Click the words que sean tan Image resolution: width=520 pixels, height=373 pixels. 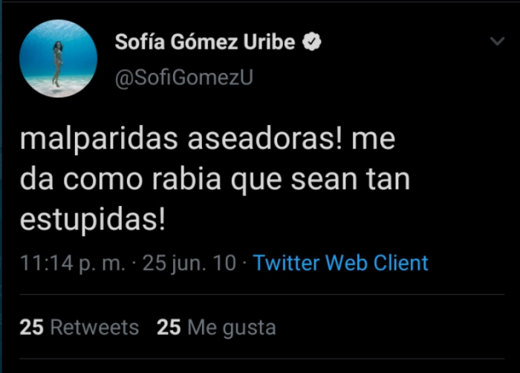(327, 181)
